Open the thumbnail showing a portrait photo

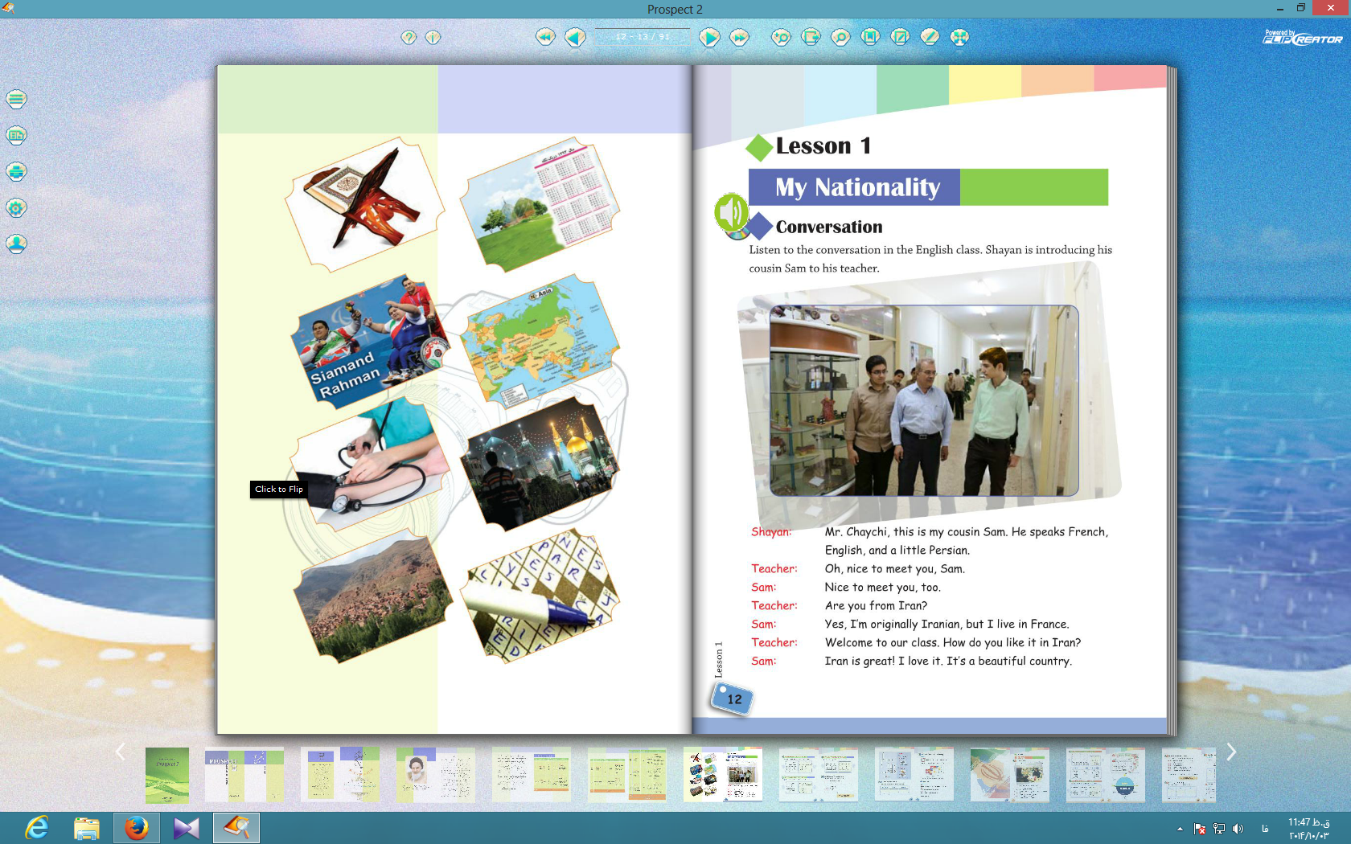[x=436, y=775]
